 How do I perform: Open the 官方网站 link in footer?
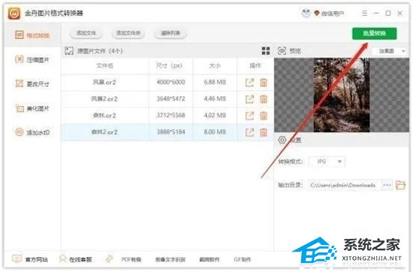tap(30, 259)
